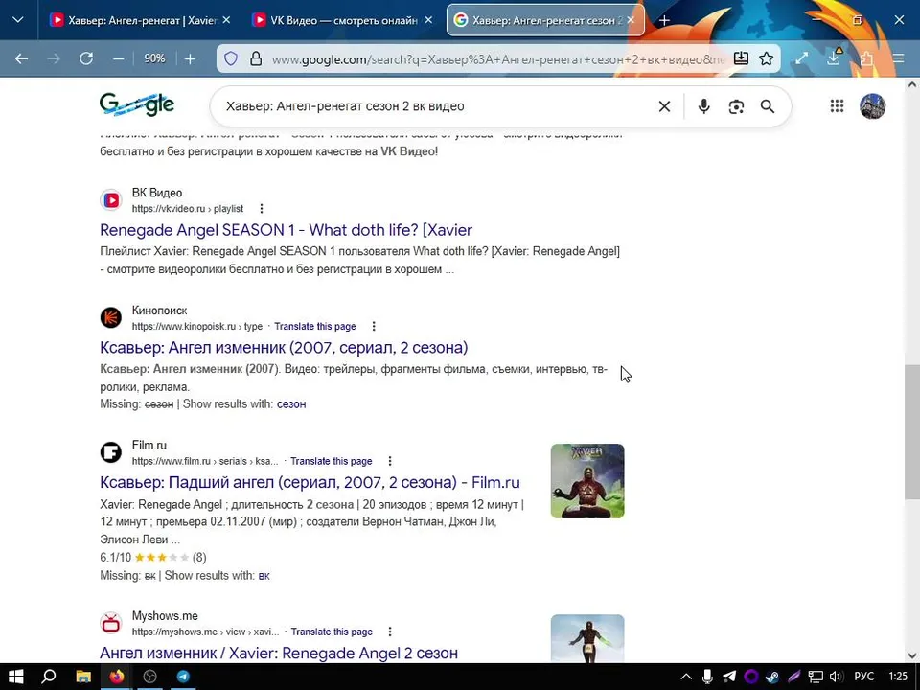Click the Кинопоиск site favicon
920x690 pixels.
(x=111, y=317)
